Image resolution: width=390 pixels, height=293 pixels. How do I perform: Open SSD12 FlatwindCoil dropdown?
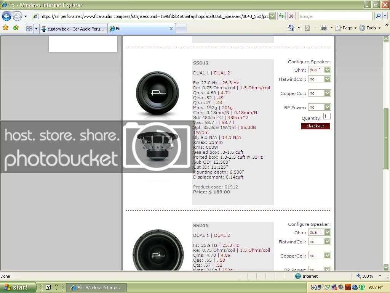320,79
